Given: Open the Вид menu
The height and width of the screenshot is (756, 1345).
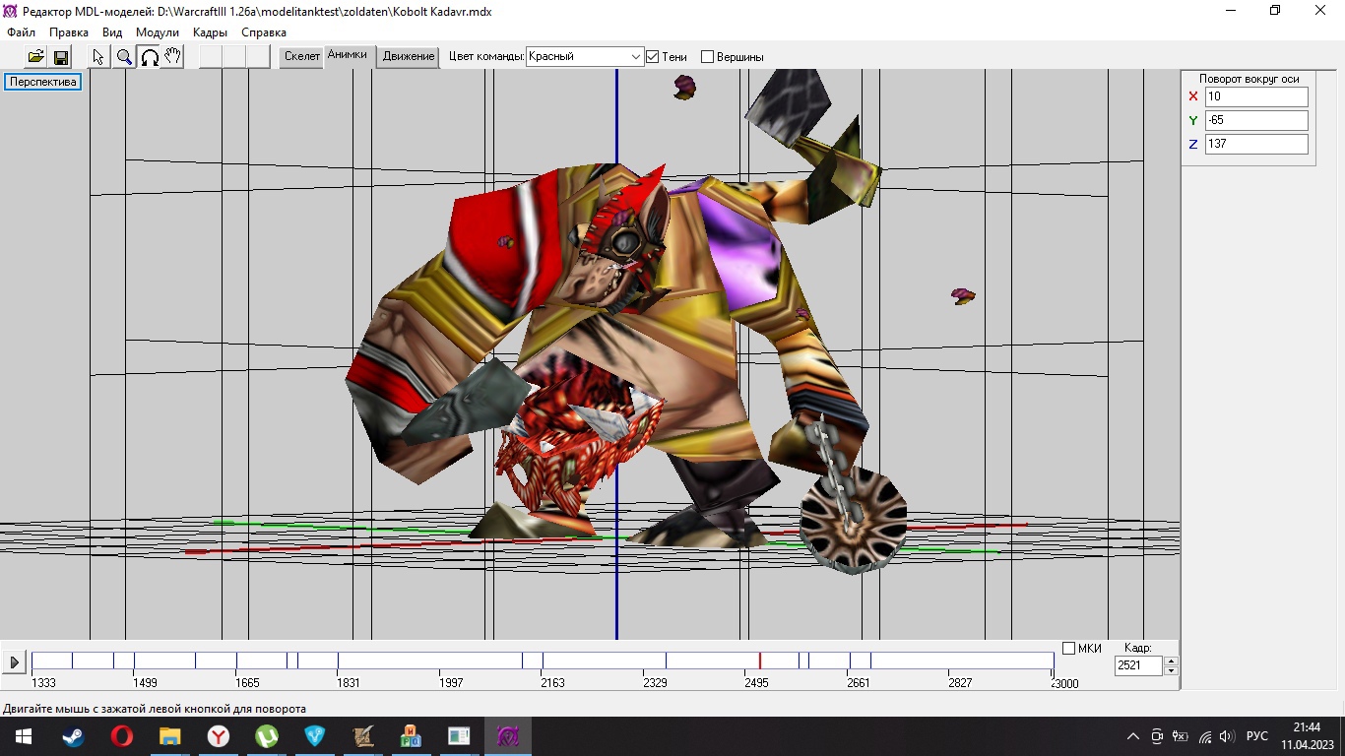Looking at the screenshot, I should coord(112,32).
